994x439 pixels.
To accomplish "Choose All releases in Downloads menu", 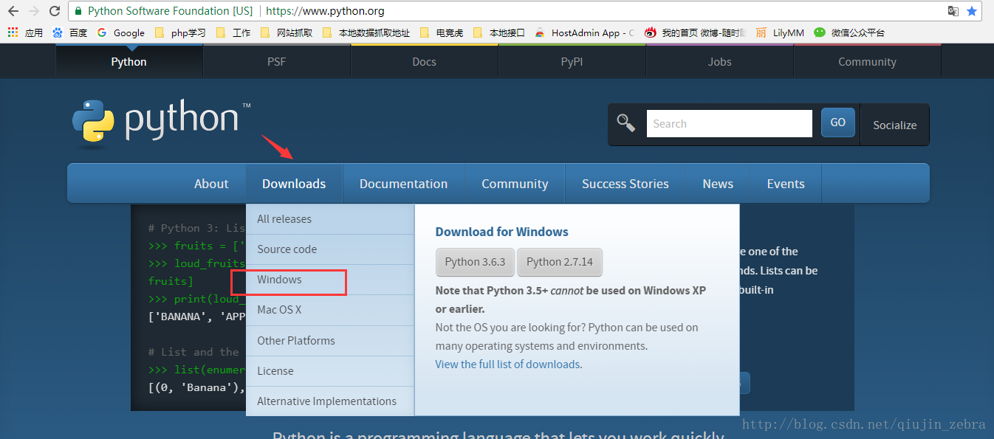I will pos(330,219).
